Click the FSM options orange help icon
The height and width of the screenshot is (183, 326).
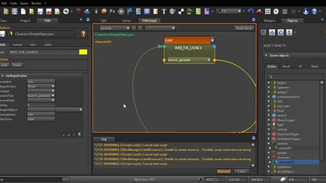tap(84, 34)
